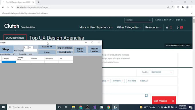
Task: Click the taskbar Type here to search box
Action: [31, 107]
